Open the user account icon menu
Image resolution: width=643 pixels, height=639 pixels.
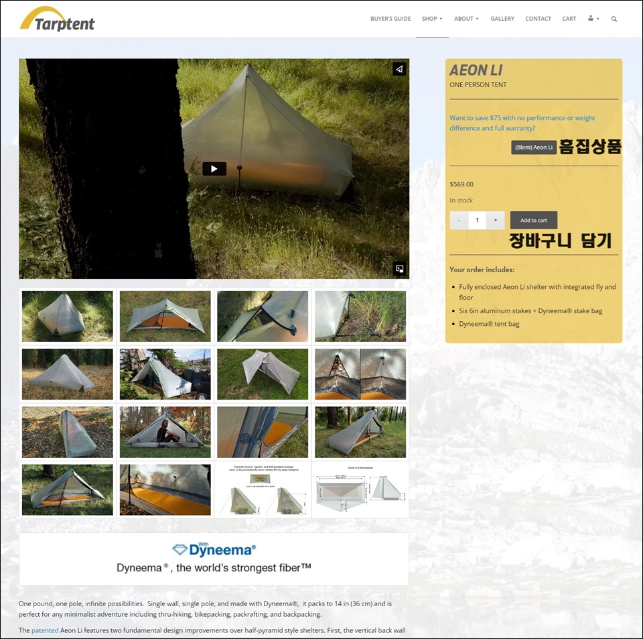click(x=593, y=19)
